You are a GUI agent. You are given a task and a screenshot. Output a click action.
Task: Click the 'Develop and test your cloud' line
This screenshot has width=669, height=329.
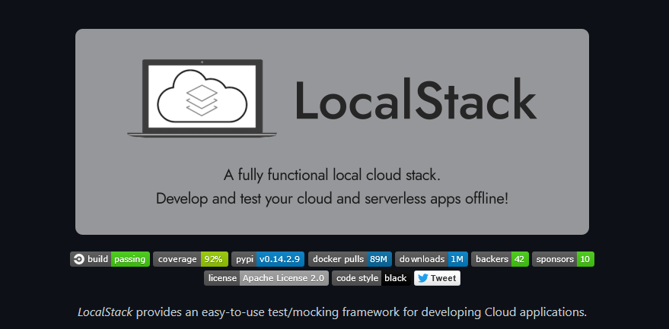[x=332, y=198]
